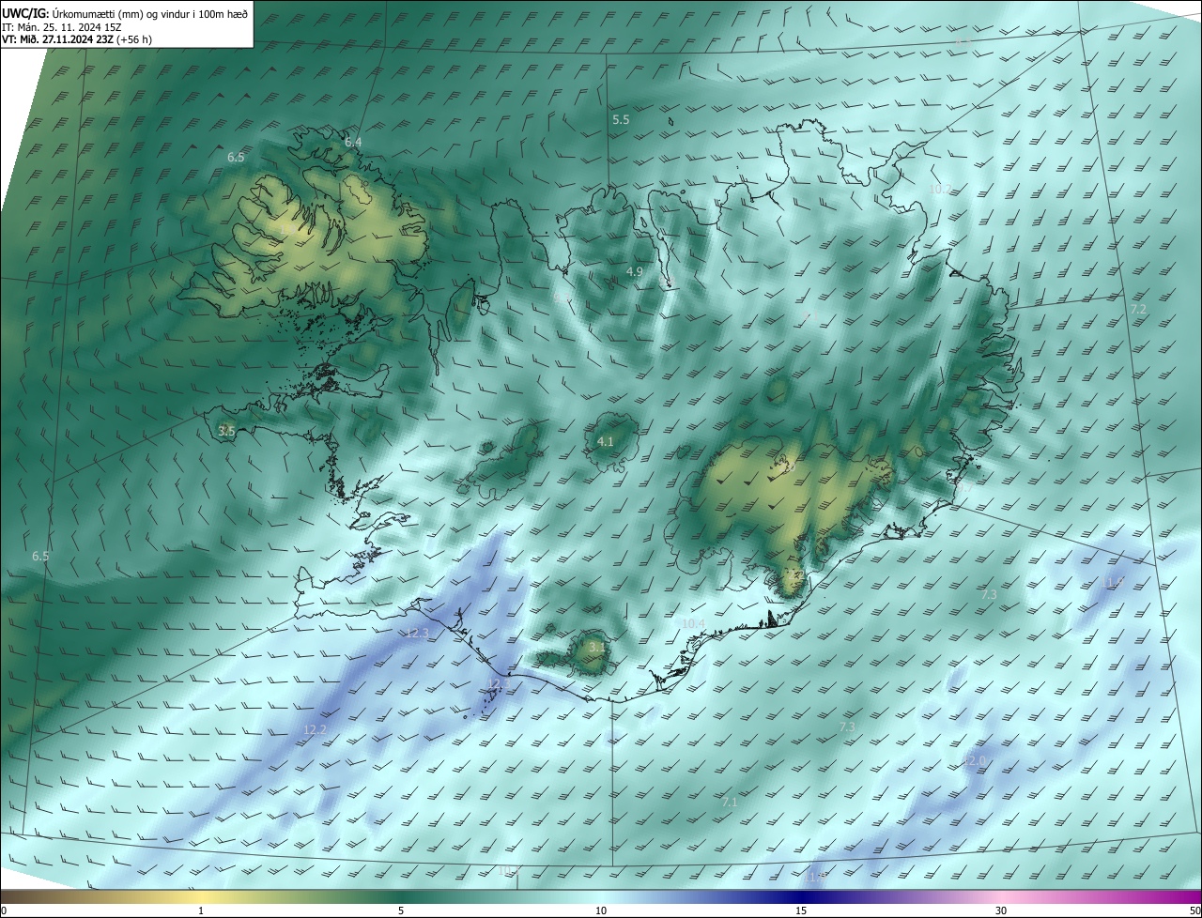
Task: Select the 5 mm mark on color bar
Action: [x=401, y=910]
